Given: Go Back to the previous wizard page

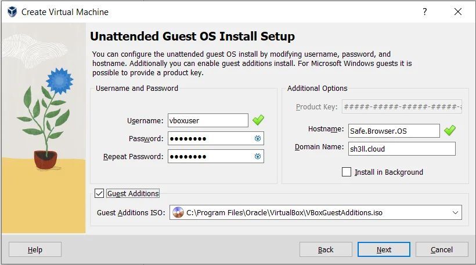Looking at the screenshot, I should click(x=326, y=249).
